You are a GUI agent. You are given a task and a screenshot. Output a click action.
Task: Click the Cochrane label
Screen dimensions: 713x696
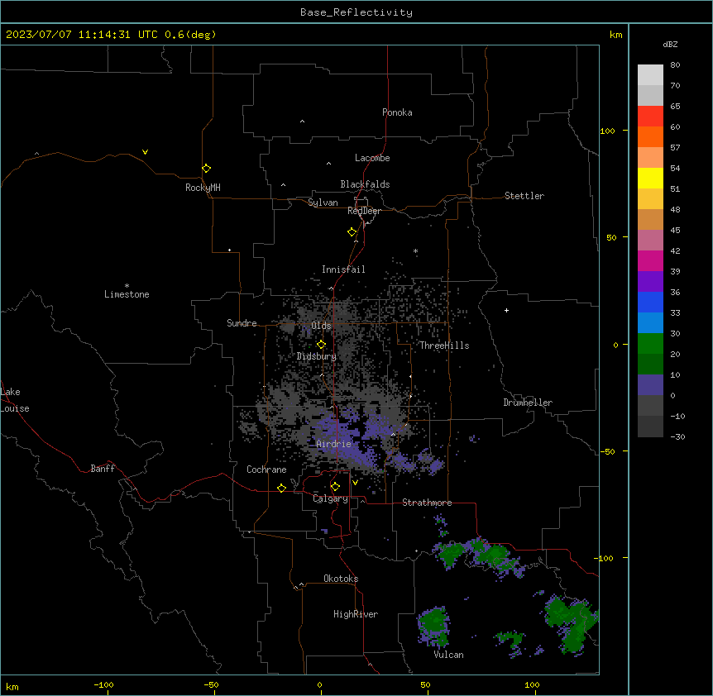(266, 470)
